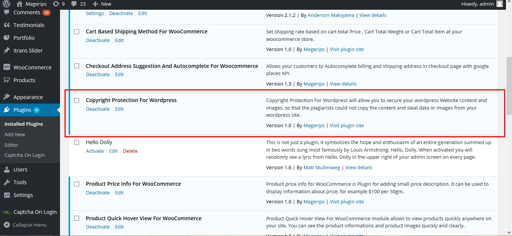Screen dimensions: 512x236
Task: Click the Collapse menu arrow icon
Action: point(7,225)
